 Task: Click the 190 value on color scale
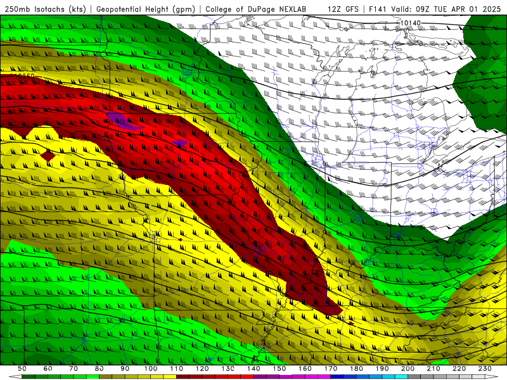pyautogui.click(x=382, y=369)
